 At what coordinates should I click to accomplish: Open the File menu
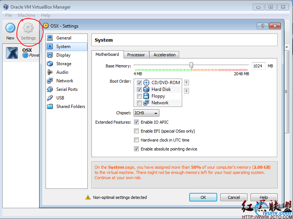(x=9, y=15)
